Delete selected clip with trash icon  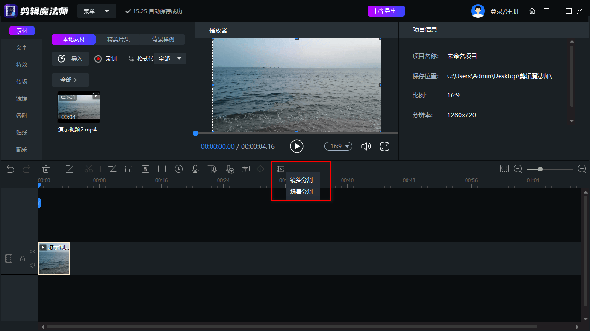(46, 169)
